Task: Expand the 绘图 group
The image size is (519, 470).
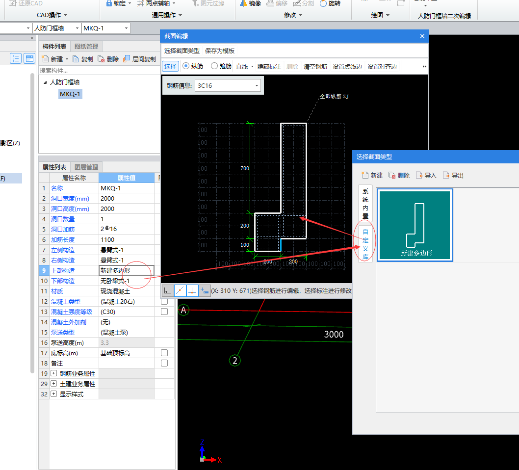Action: [380, 15]
